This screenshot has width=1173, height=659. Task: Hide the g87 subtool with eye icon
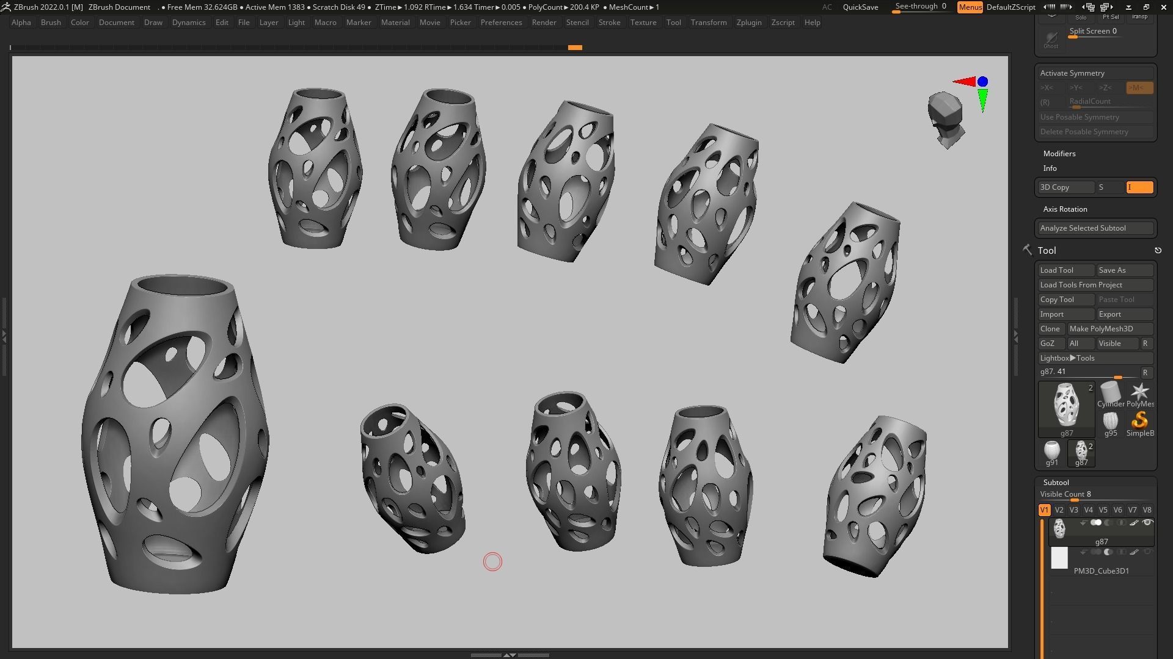(1147, 523)
